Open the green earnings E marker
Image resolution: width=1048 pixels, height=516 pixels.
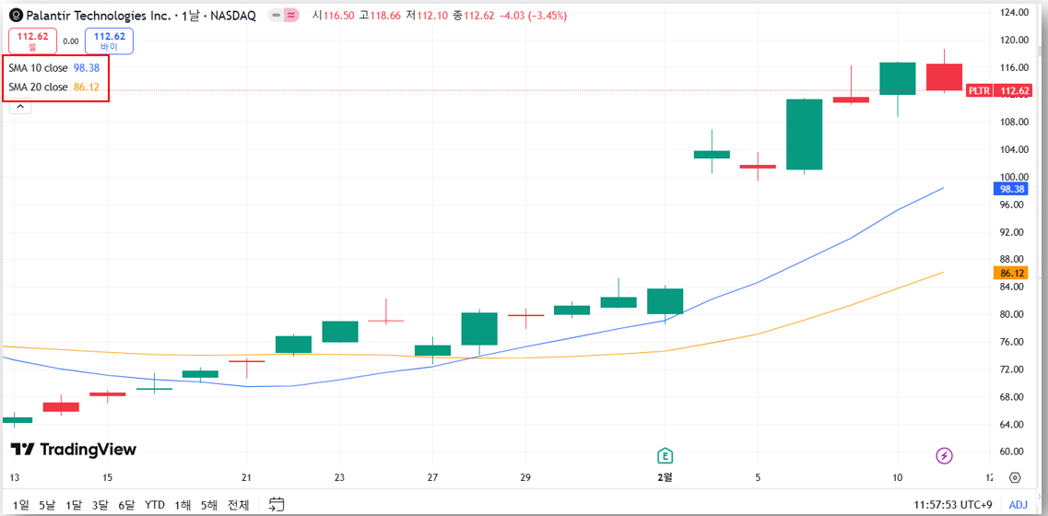click(x=665, y=456)
